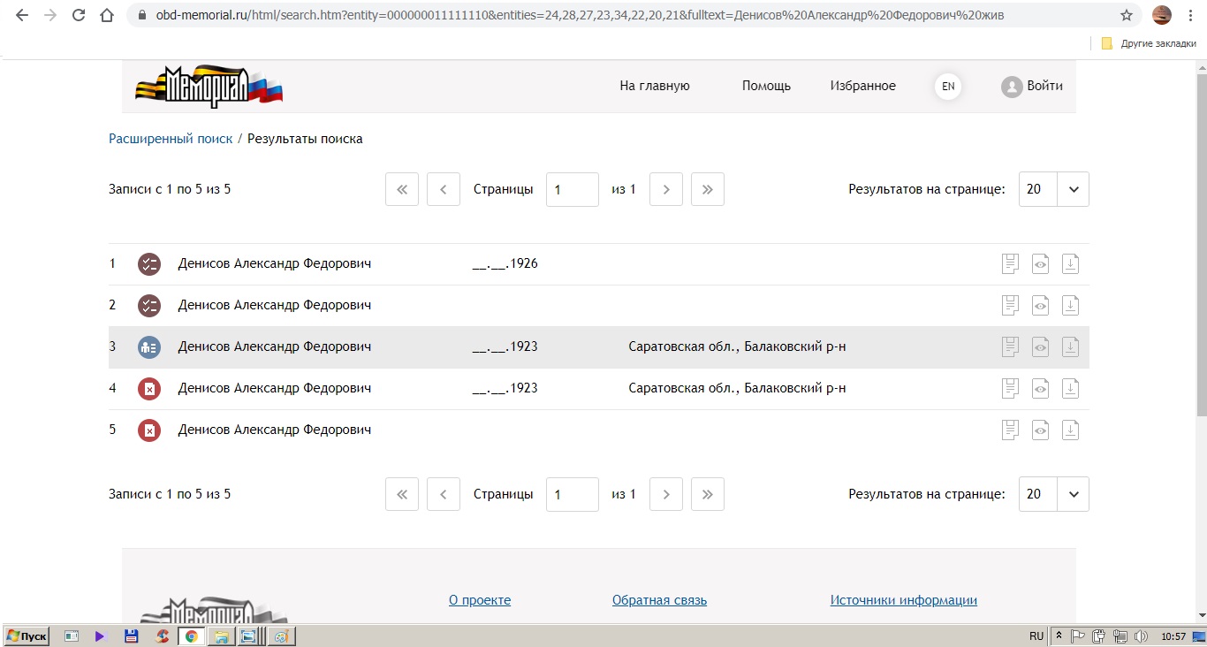Bookmark this page with the star icon

(1126, 15)
